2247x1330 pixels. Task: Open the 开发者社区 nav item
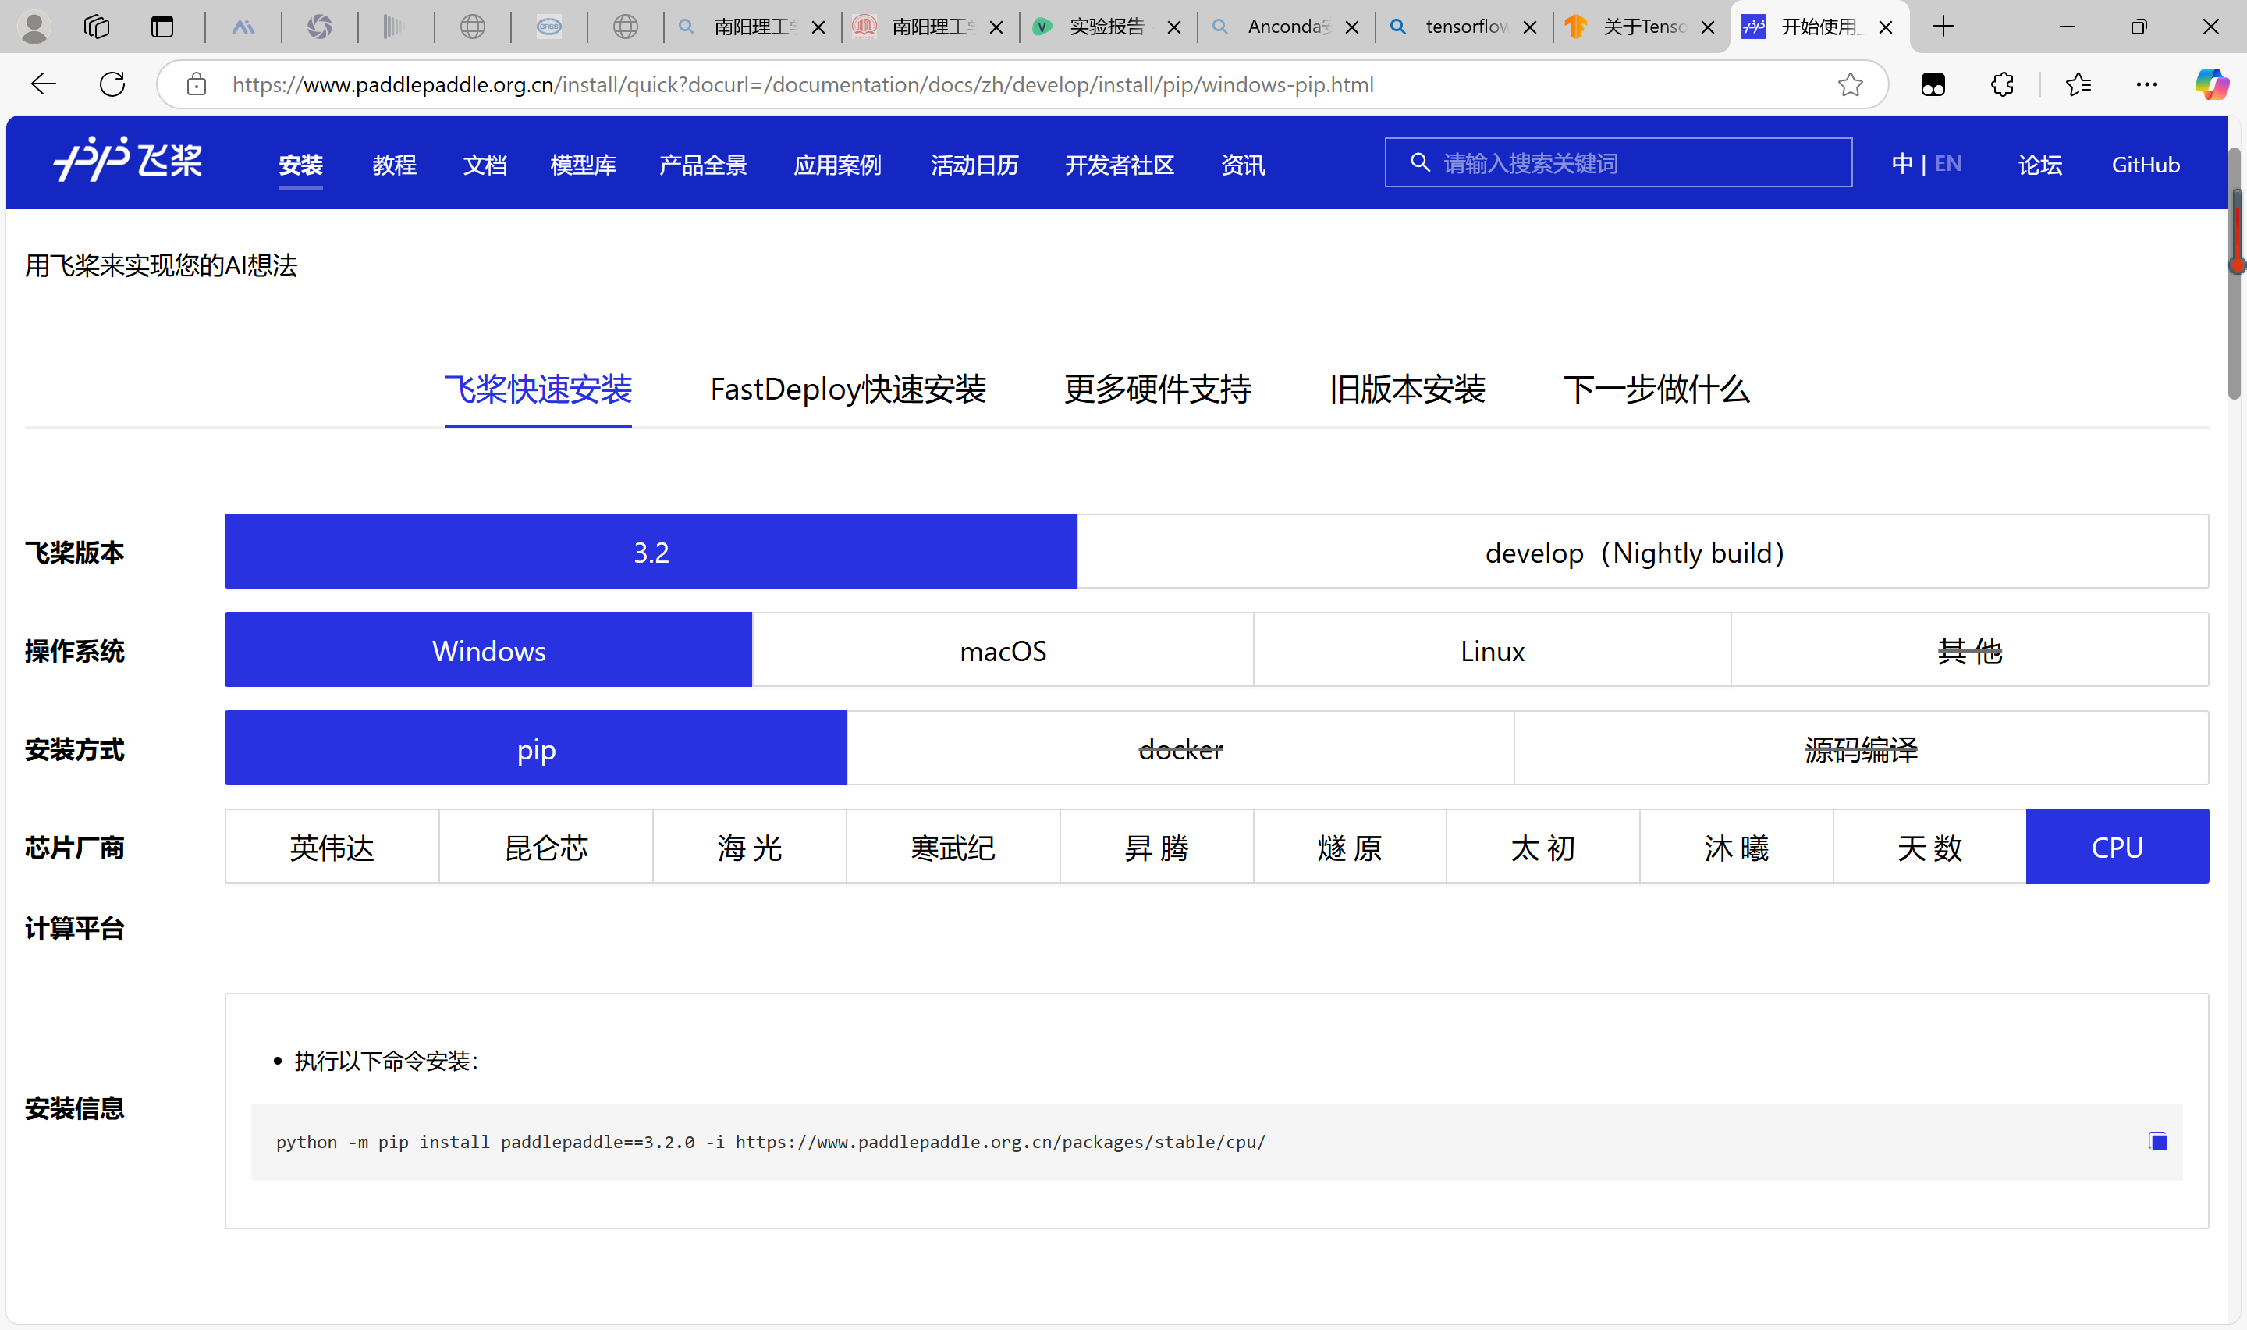point(1120,165)
